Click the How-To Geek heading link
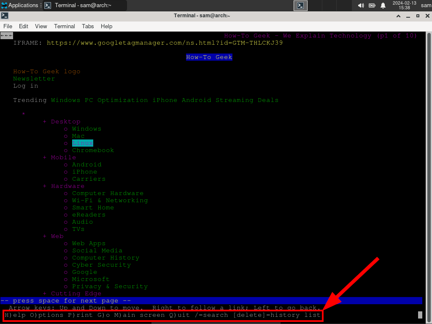 click(209, 57)
